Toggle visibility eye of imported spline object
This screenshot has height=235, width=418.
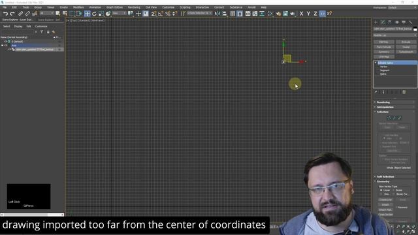coord(10,50)
